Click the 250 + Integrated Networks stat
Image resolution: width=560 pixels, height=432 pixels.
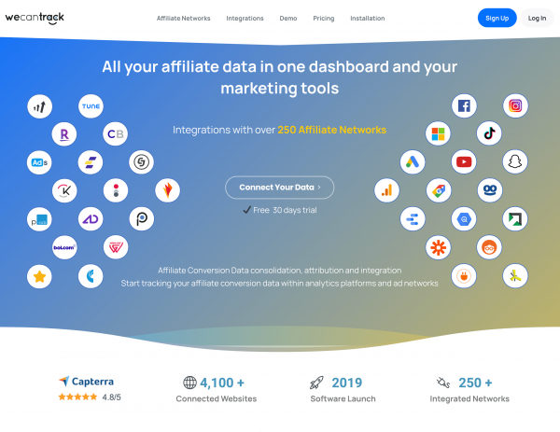pos(469,389)
